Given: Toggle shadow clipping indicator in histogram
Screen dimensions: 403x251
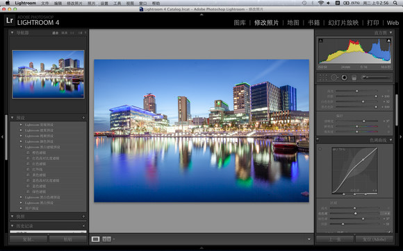Looking at the screenshot, I should [320, 40].
